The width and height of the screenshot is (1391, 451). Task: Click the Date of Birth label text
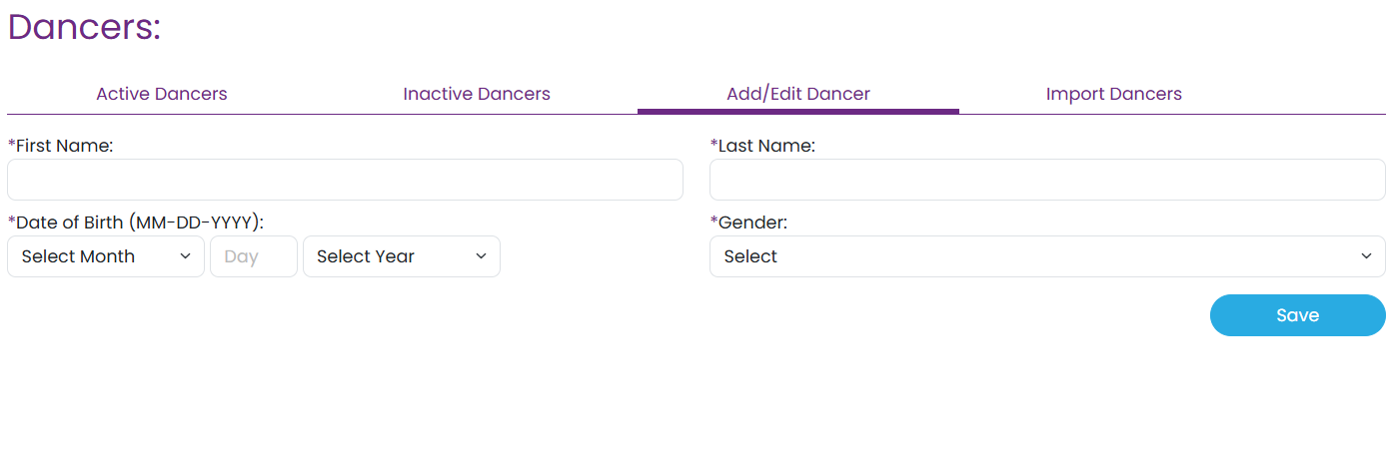pyautogui.click(x=140, y=223)
